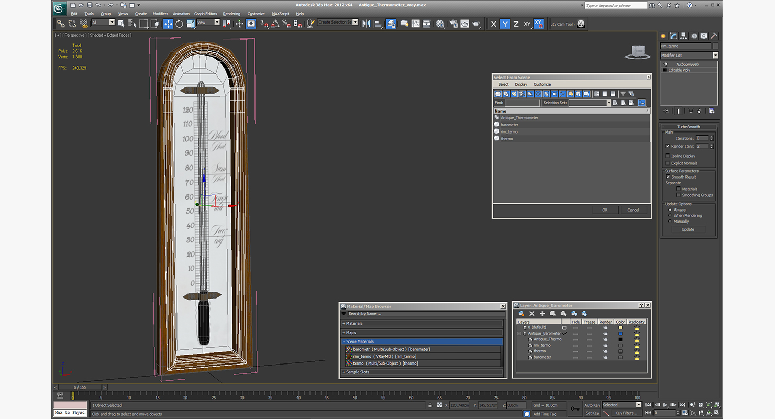This screenshot has width=775, height=419.
Task: Click Cancel in Select From Scene
Action: point(633,210)
